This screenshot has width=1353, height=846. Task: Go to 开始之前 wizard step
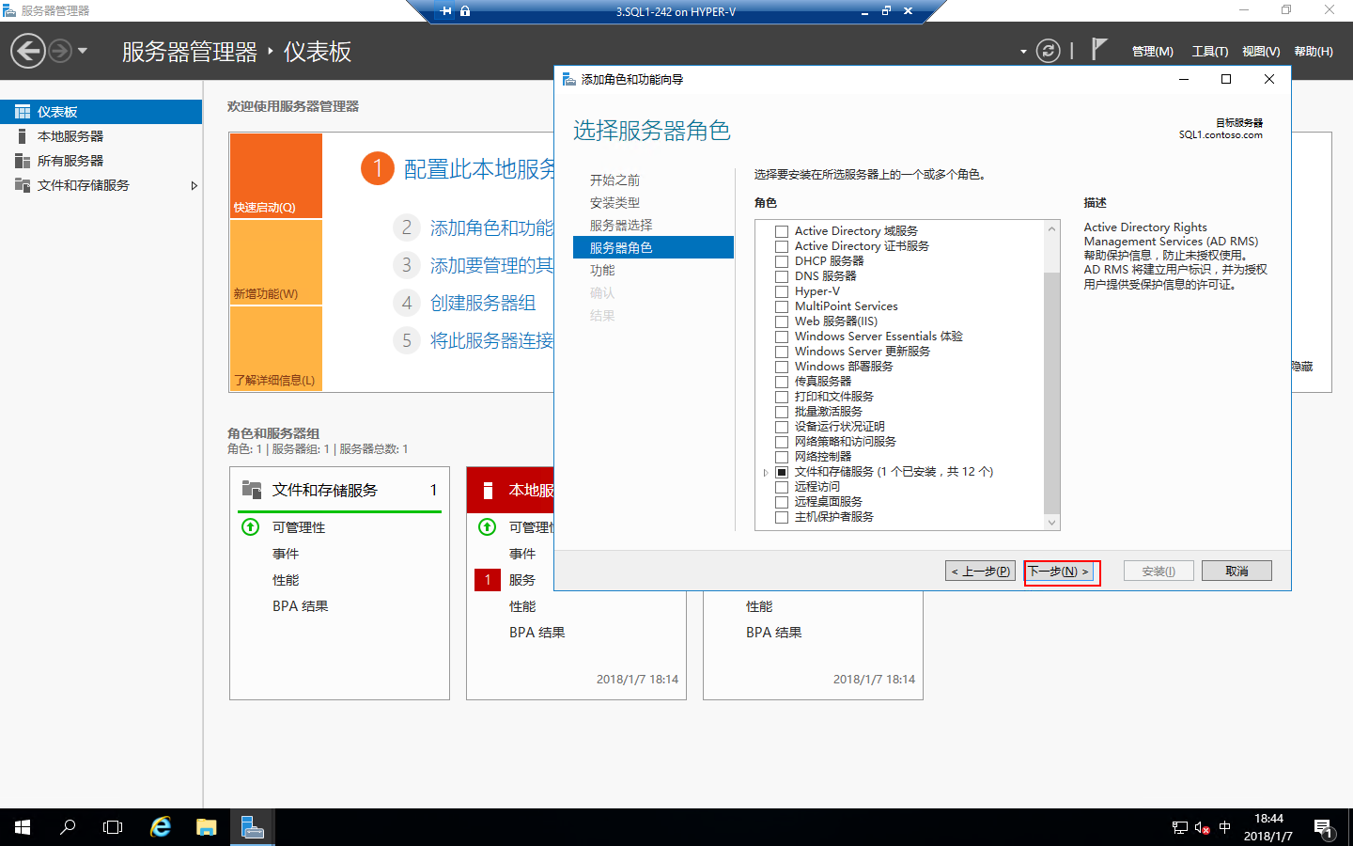pos(614,180)
